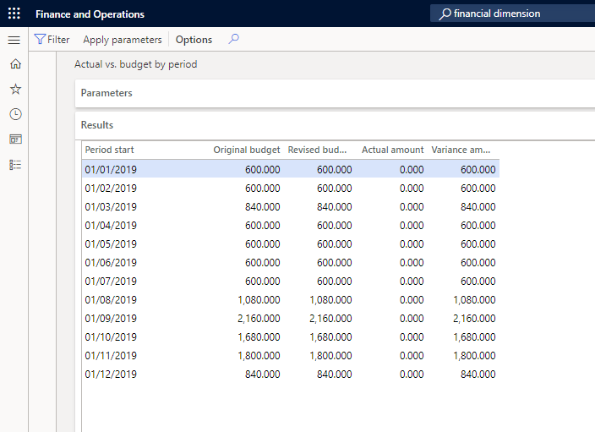
Task: Expand the Parameters section
Action: click(x=106, y=93)
